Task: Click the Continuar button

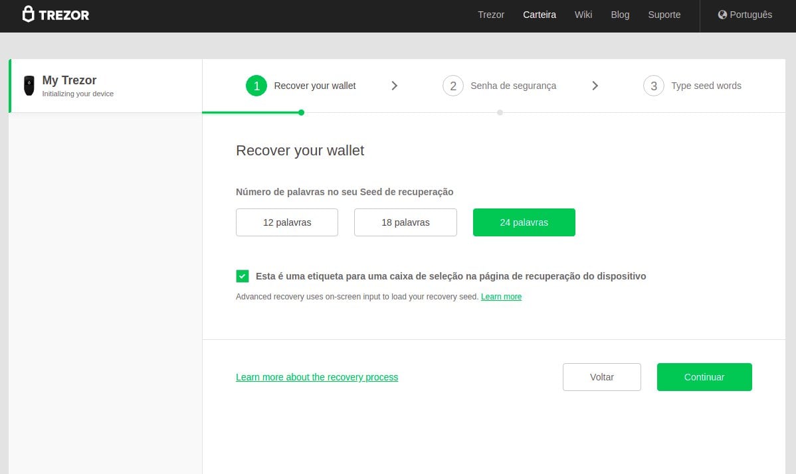Action: 704,376
